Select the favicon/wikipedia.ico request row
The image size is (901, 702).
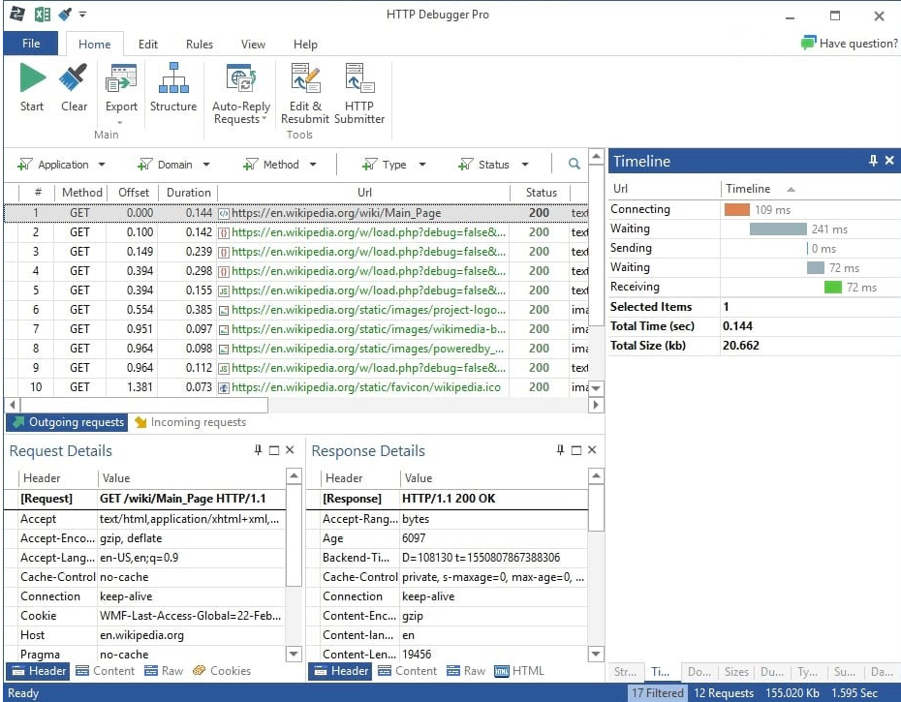pyautogui.click(x=368, y=387)
